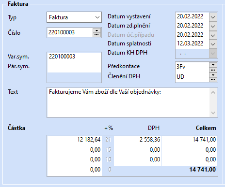Viewport: 225px width, 187px height.
Task: Click up arrow of Text box scrollbar
Action: coord(213,92)
